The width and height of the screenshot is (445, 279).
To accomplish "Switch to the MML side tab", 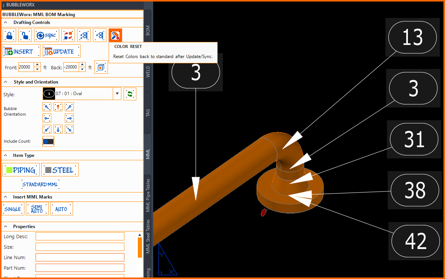I will coord(148,154).
